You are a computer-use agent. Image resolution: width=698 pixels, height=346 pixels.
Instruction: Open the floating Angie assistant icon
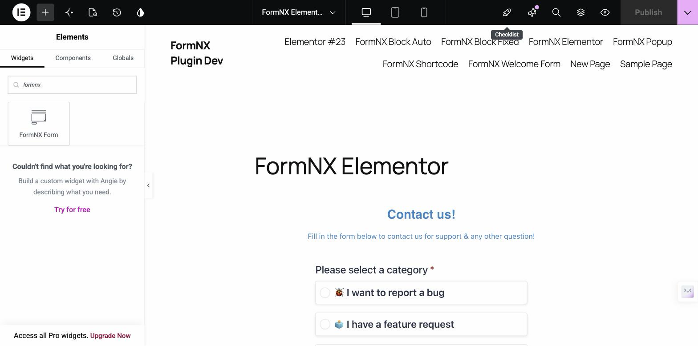click(x=688, y=292)
